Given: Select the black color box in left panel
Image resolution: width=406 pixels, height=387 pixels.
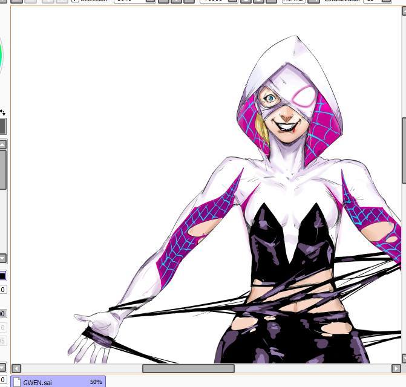Looking at the screenshot, I should tap(2, 276).
